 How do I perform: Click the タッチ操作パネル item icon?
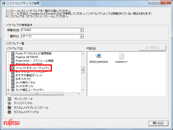pyautogui.click(x=13, y=83)
